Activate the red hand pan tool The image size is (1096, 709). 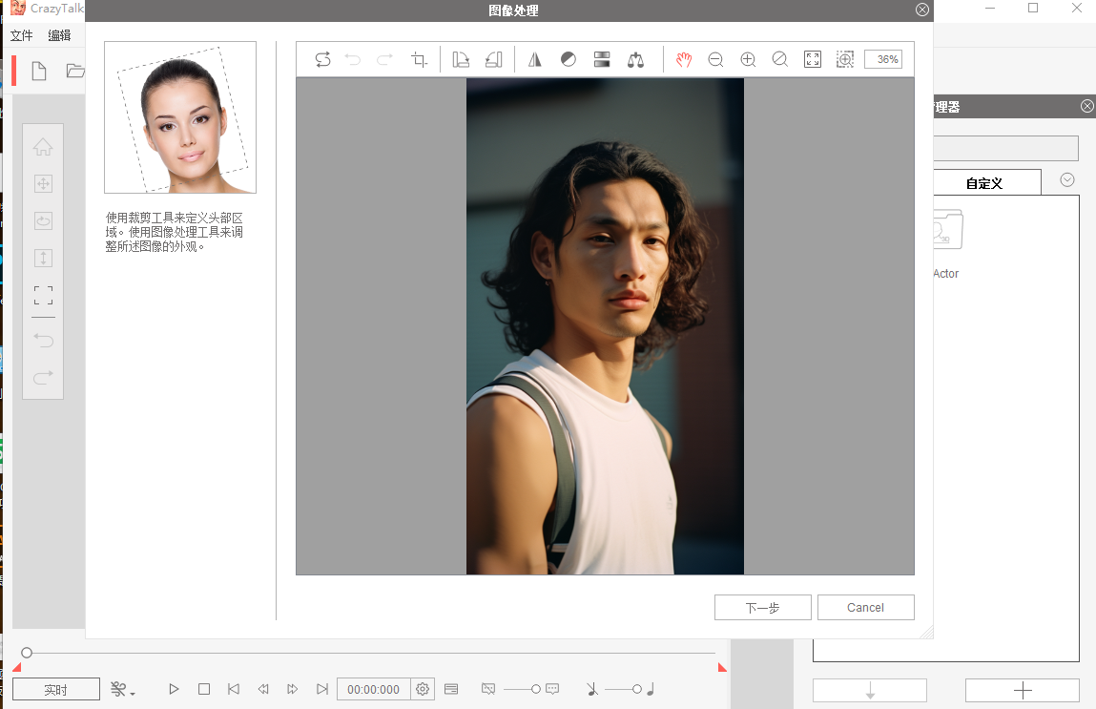click(684, 60)
